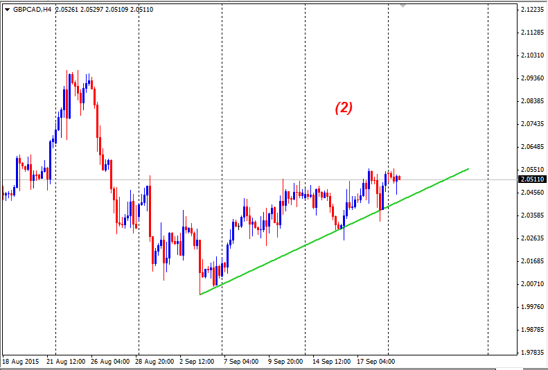Click price axis label 2.00710
This screenshot has width=548, height=370.
click(x=532, y=283)
